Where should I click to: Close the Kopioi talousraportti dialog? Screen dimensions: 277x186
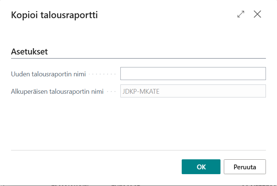coord(257,14)
